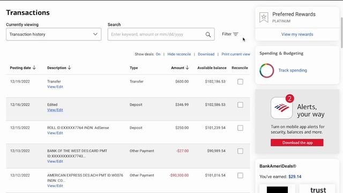This screenshot has width=343, height=193.
Task: Check reconcile box for Bank of the West payment
Action: point(240,151)
